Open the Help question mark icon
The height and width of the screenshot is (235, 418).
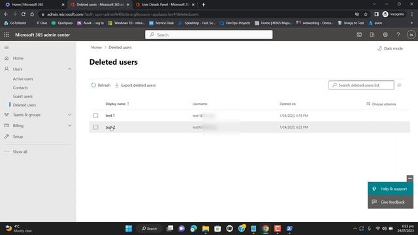pos(398,35)
